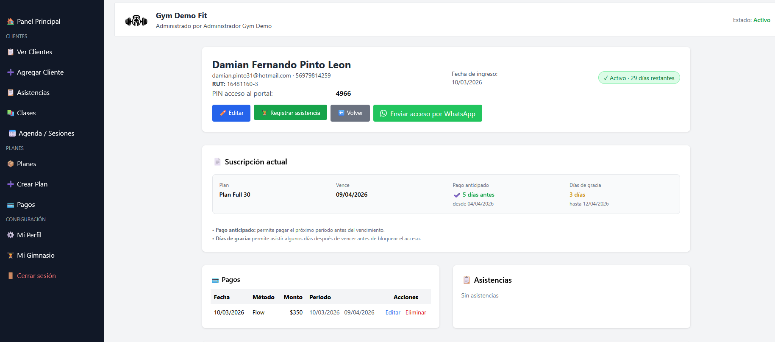Click the Fecha de ingreso 10/03/2026
The image size is (775, 342).
[467, 83]
